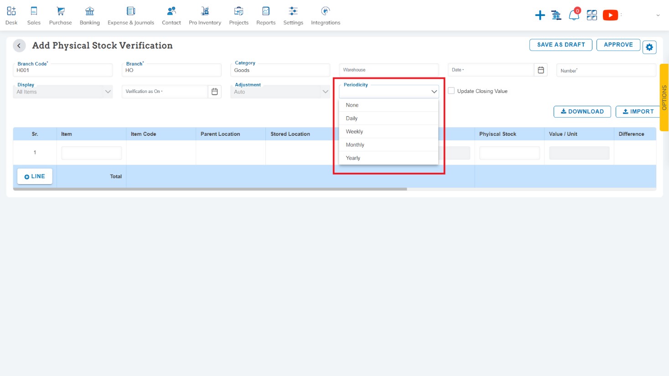Click the SAVE AS DRAFT button
The height and width of the screenshot is (376, 669).
pyautogui.click(x=561, y=45)
